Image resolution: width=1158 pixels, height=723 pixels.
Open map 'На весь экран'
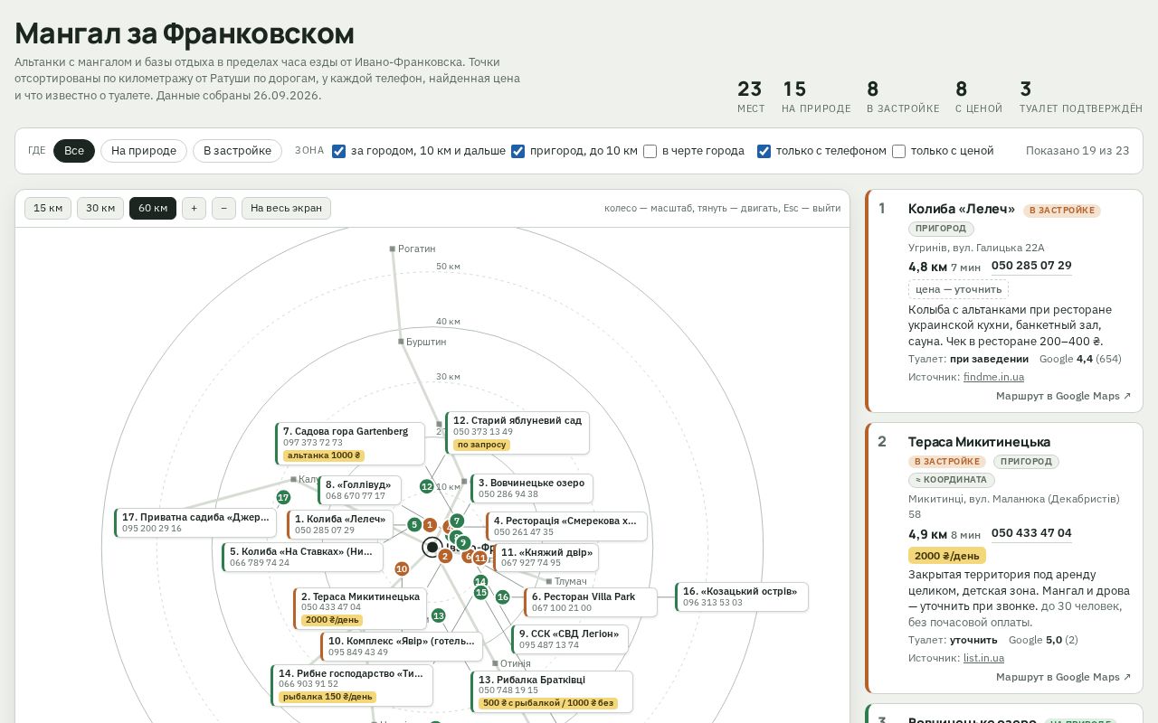point(286,208)
